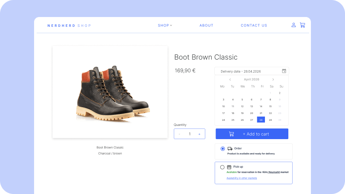Decrease quantity with minus button

click(x=180, y=134)
